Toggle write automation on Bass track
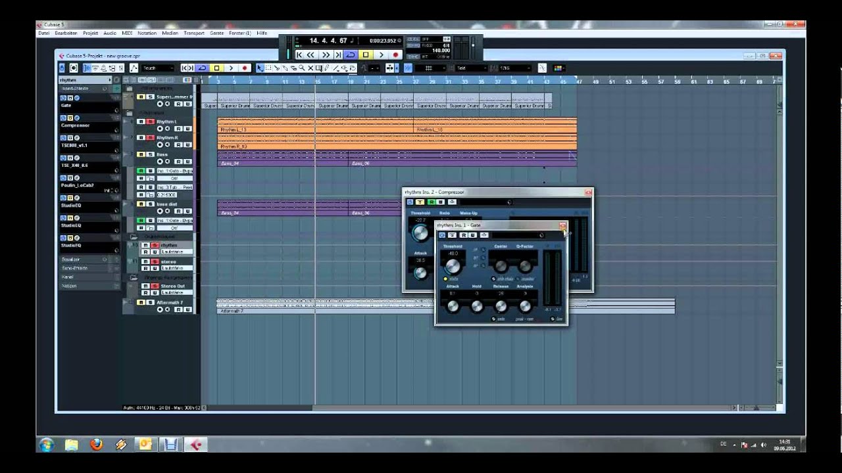842x473 pixels. (x=187, y=162)
